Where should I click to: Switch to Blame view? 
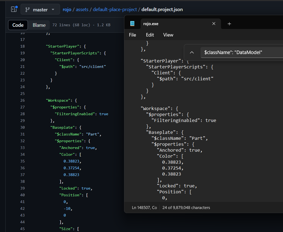tap(39, 25)
